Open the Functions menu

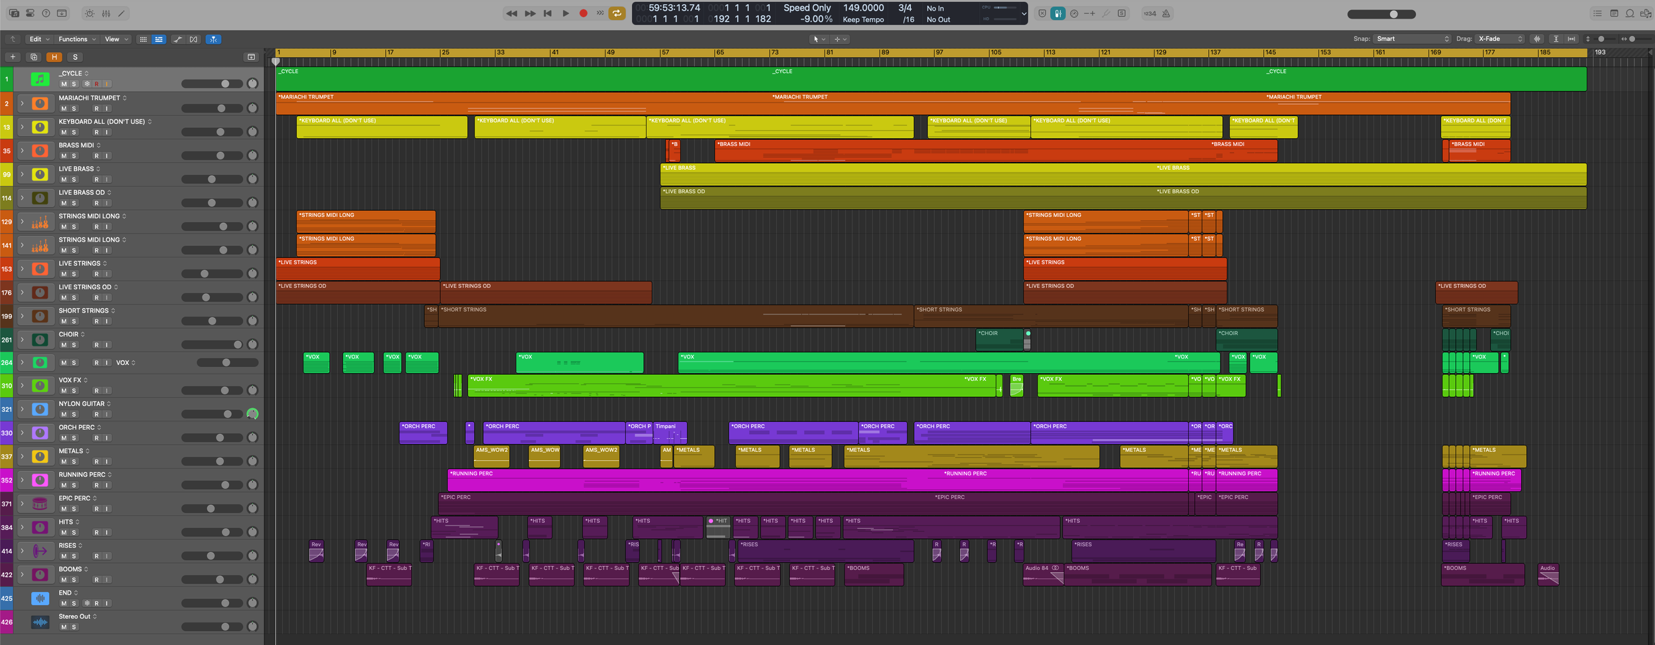click(77, 39)
